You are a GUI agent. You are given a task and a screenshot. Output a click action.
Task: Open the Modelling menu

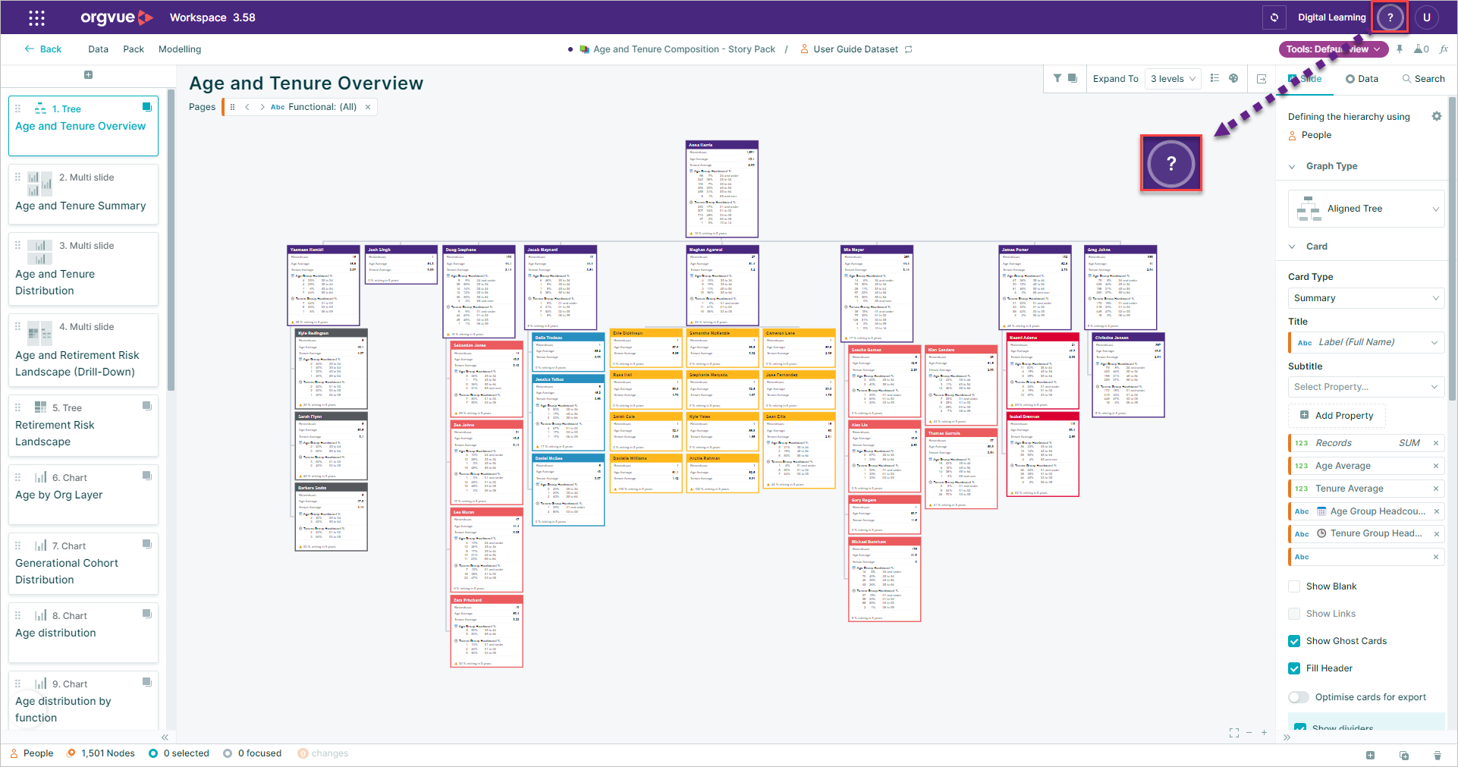180,49
